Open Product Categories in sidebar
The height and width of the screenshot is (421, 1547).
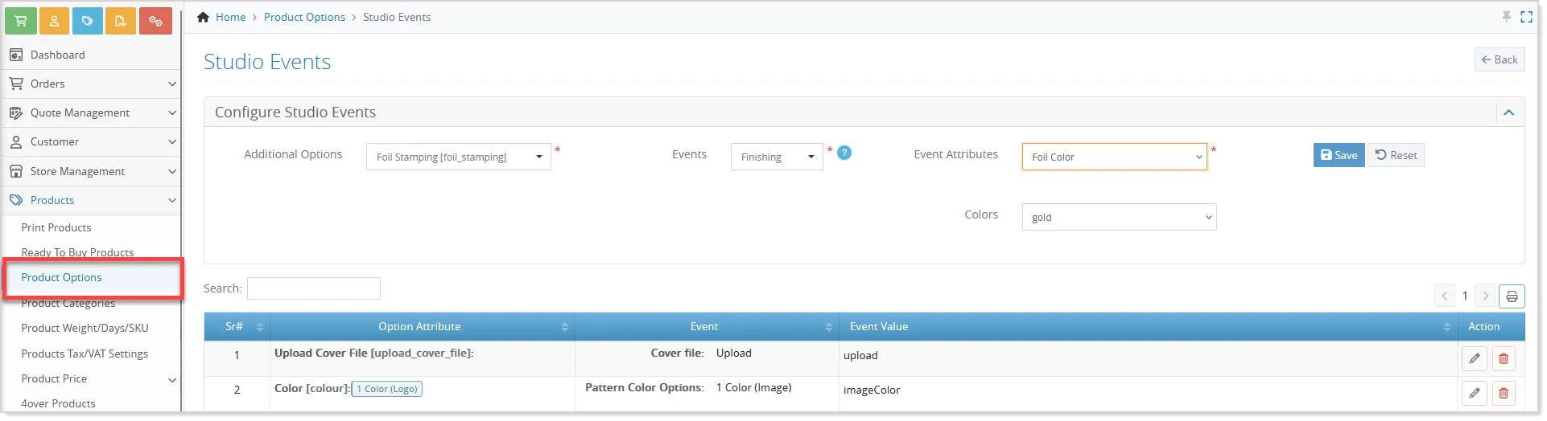(x=68, y=303)
